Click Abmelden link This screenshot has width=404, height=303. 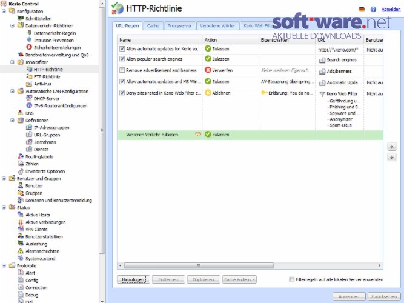pos(391,9)
